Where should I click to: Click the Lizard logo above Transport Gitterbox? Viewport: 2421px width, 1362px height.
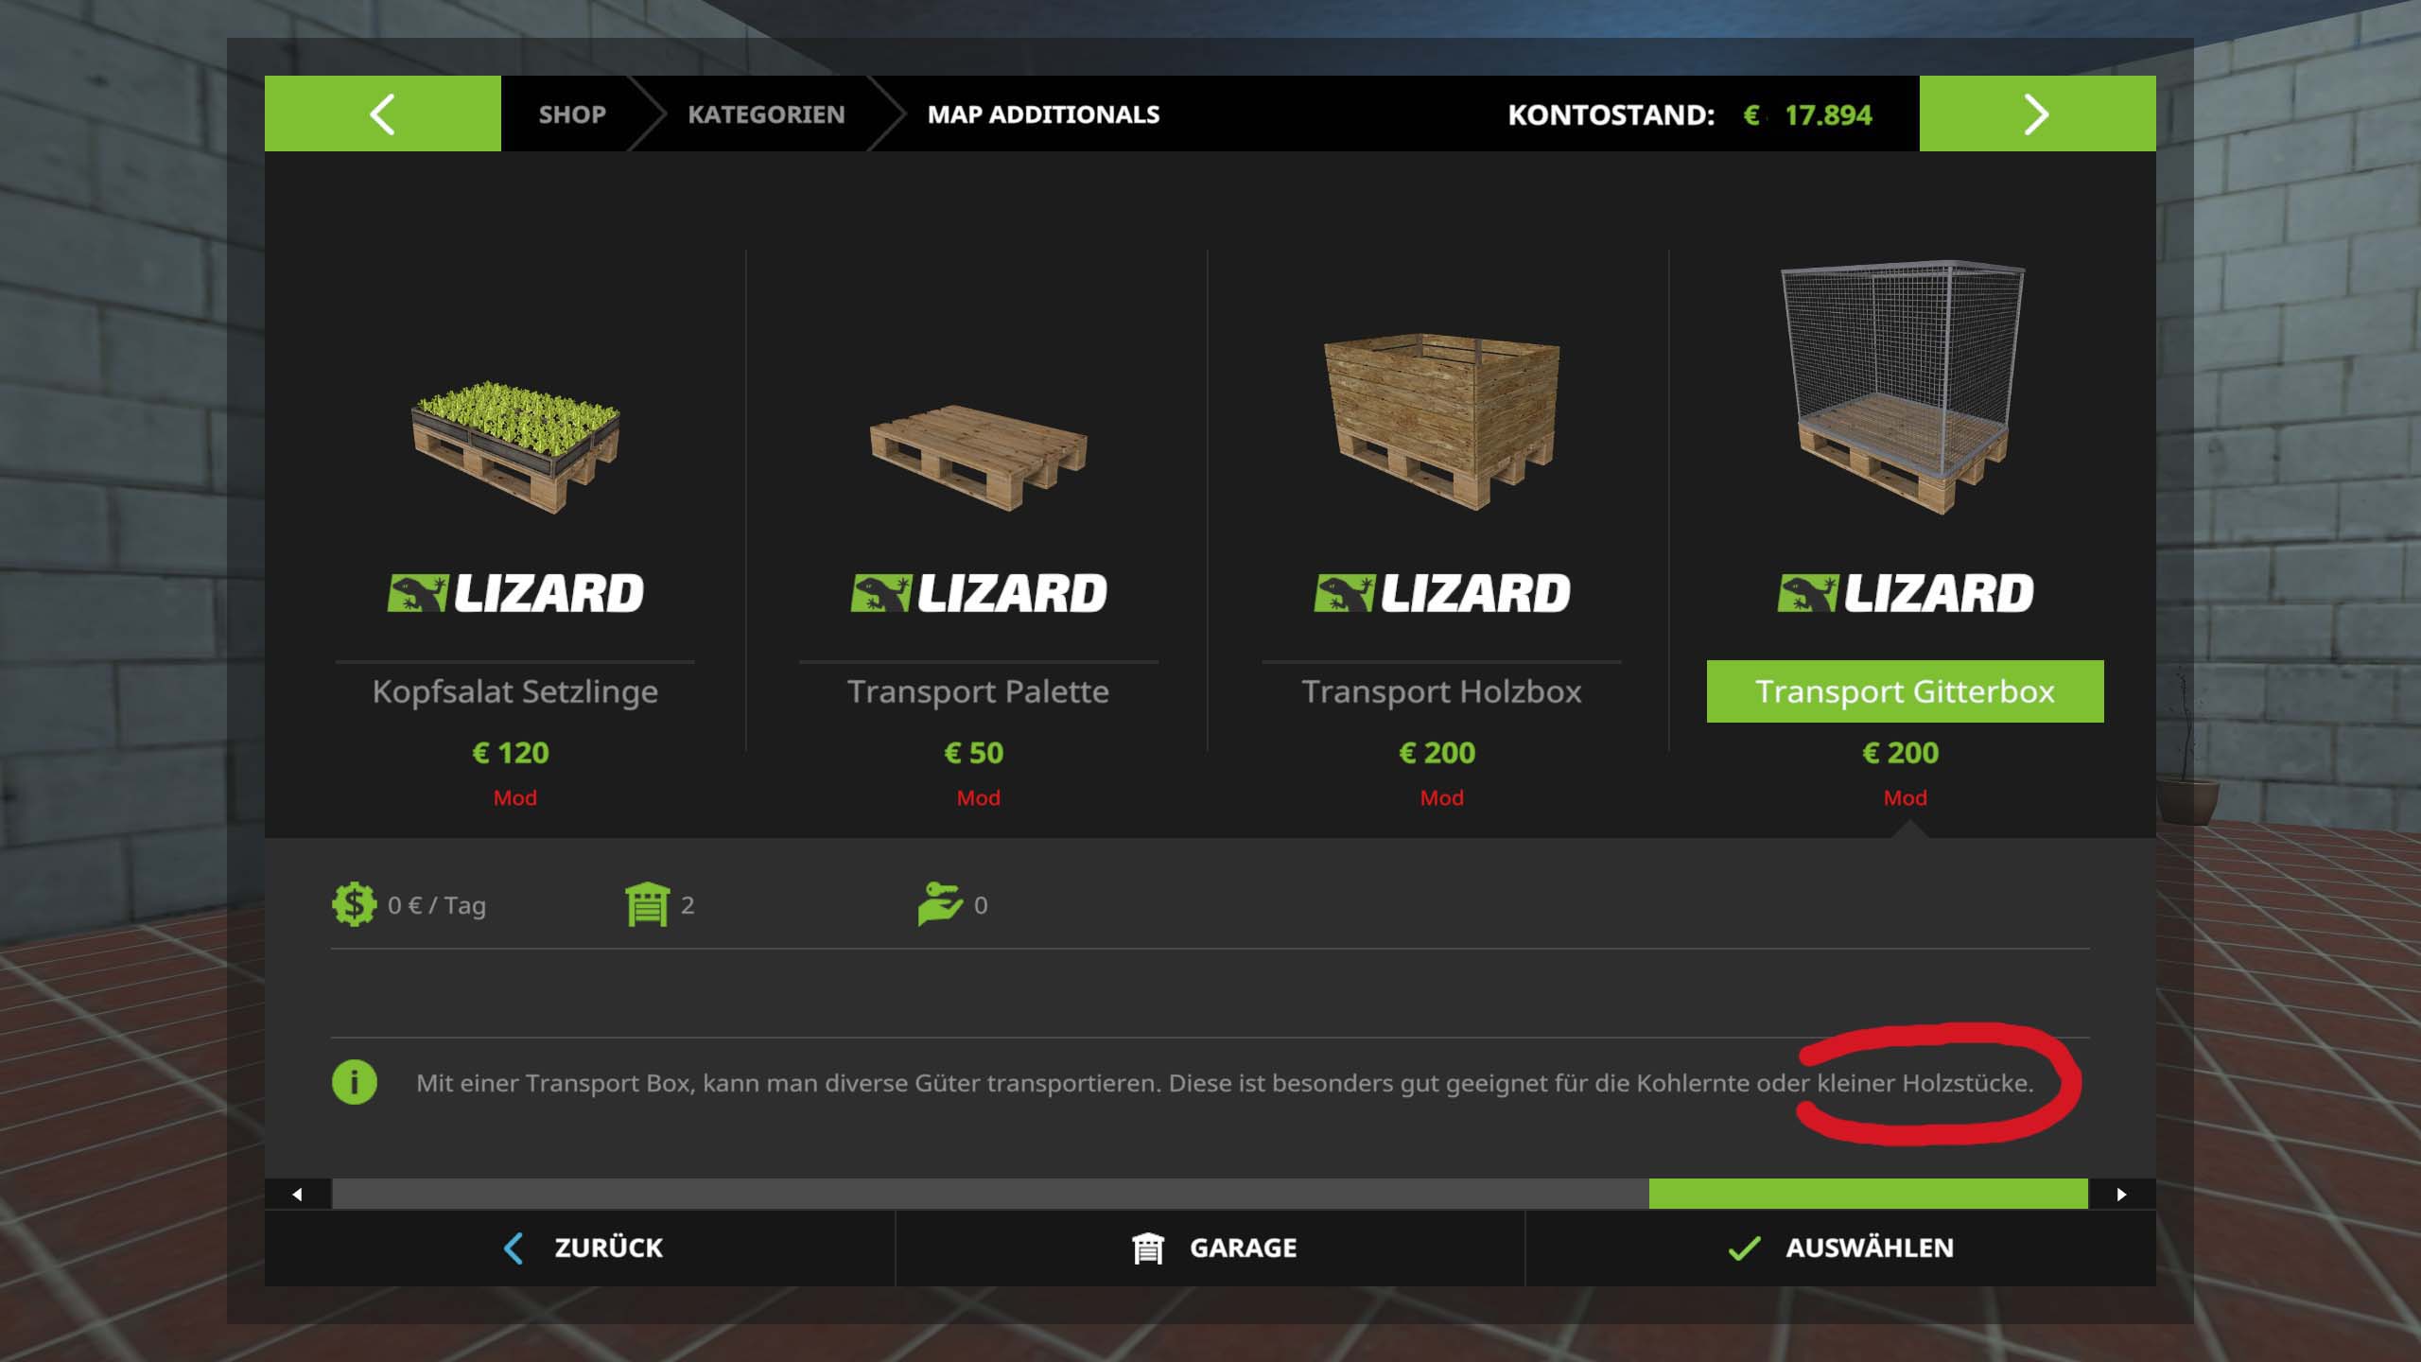pyautogui.click(x=1906, y=593)
